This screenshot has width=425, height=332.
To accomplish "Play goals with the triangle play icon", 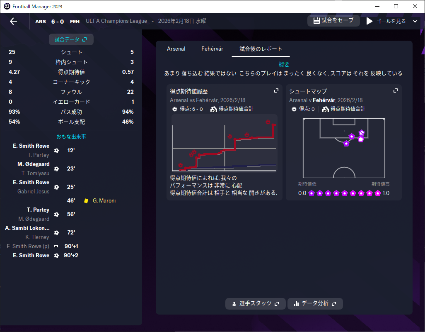I will 369,21.
